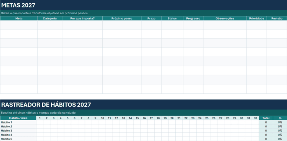
Task: Click the Total value for Hábito 5
Action: pos(266,139)
